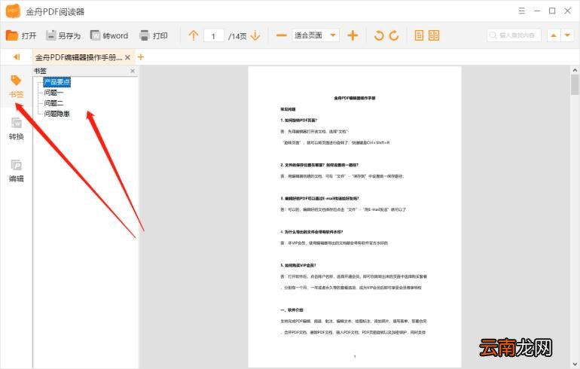Click the vertical scrollbar thumb

tap(575, 84)
